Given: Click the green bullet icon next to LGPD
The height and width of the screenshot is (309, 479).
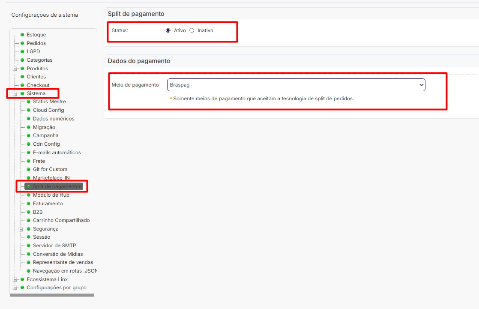Looking at the screenshot, I should click(x=22, y=51).
